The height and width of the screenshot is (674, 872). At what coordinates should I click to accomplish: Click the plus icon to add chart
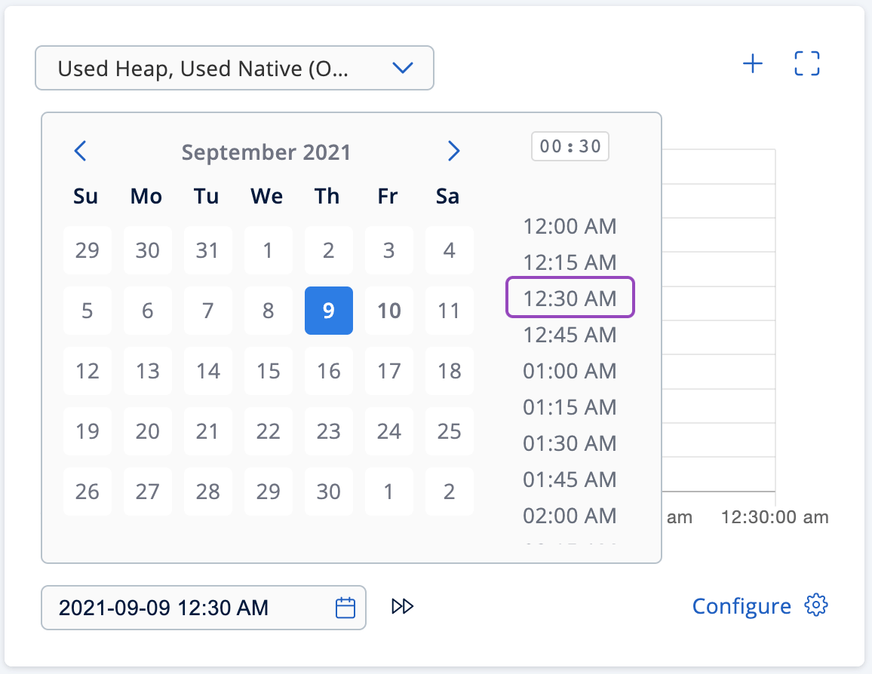pos(752,64)
